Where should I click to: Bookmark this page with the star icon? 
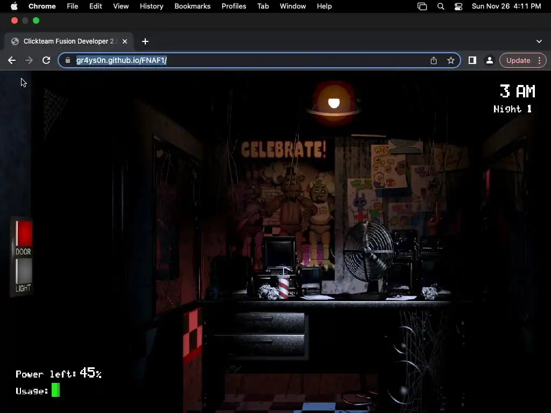[x=451, y=60]
